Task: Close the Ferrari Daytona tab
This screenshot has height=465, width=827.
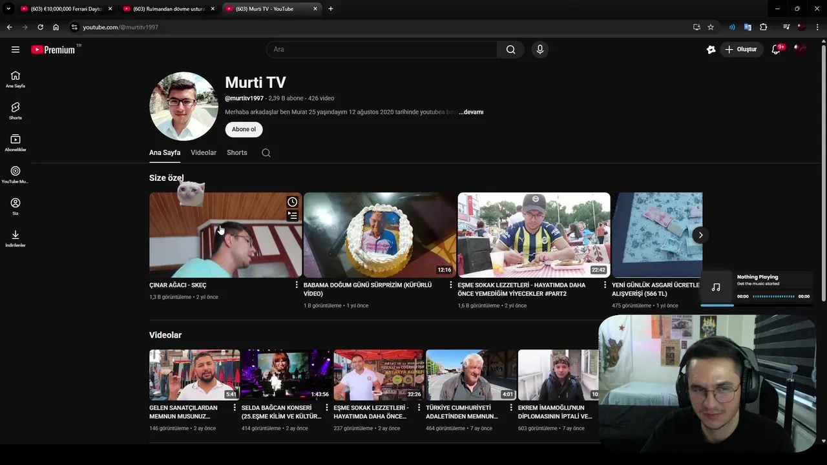Action: pyautogui.click(x=110, y=9)
